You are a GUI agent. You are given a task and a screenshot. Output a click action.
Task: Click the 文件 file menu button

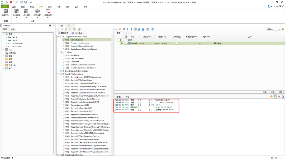[x=4, y=7]
